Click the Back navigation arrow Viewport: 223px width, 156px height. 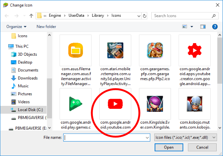[7, 16]
